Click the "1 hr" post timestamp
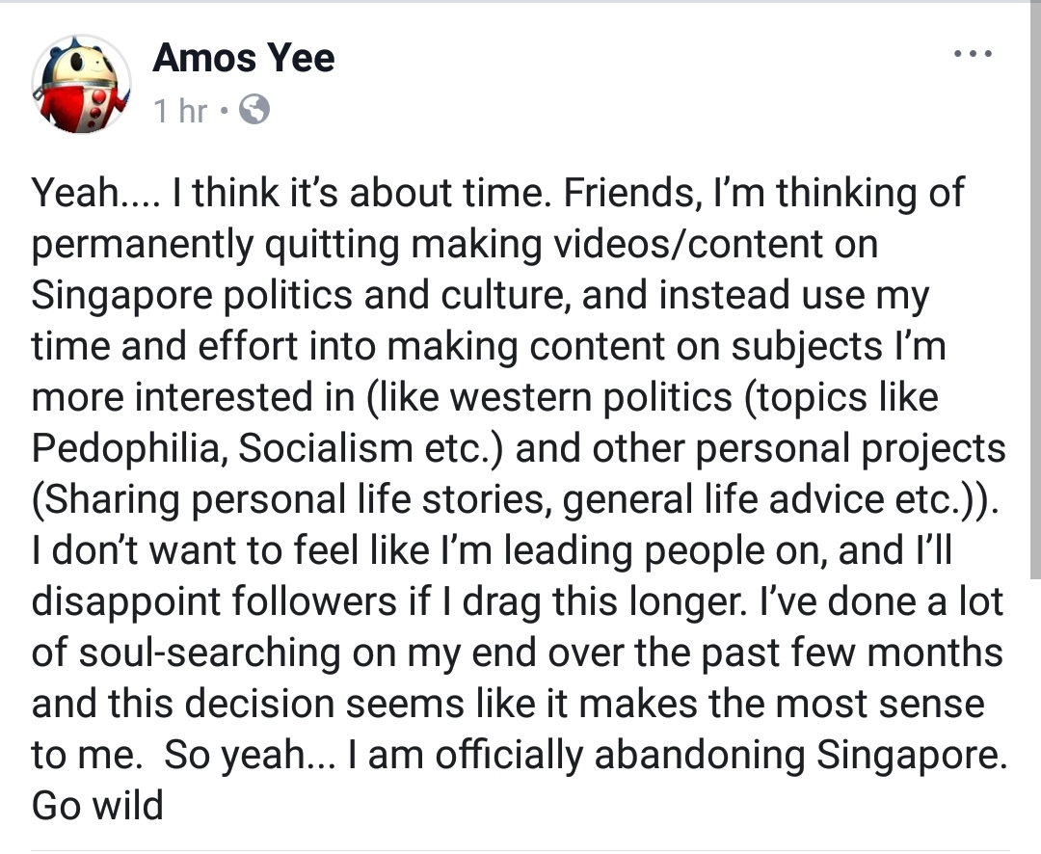The height and width of the screenshot is (854, 1041). pos(180,110)
